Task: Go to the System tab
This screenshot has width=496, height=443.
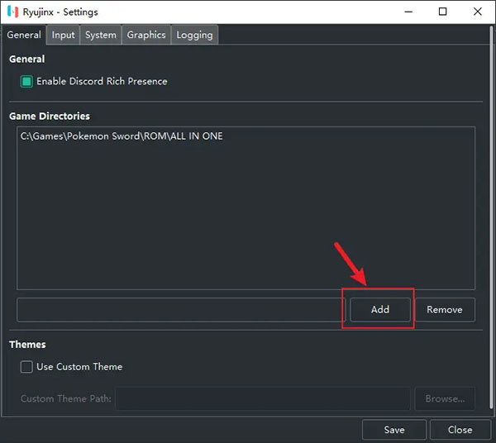Action: coord(101,35)
